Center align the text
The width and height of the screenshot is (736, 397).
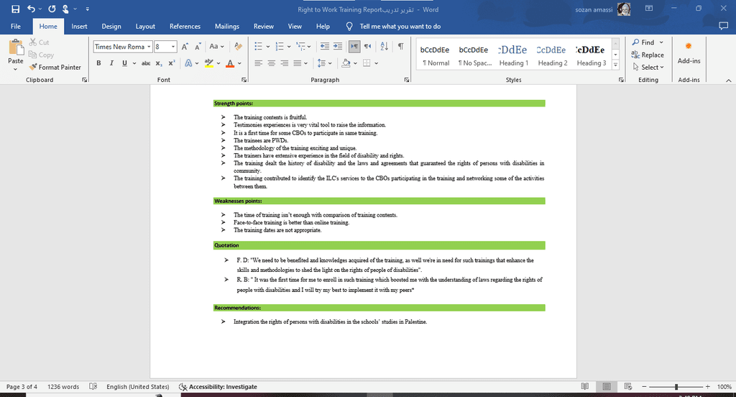click(271, 63)
